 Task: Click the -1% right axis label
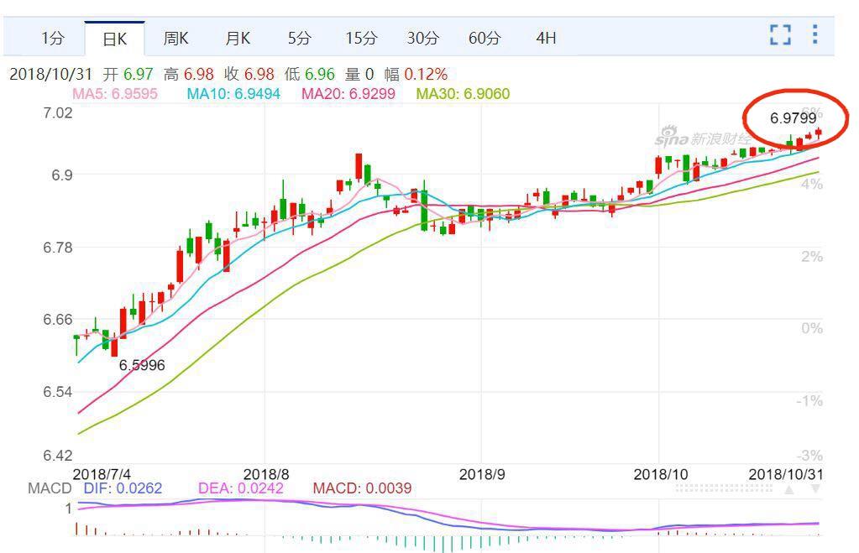click(809, 401)
